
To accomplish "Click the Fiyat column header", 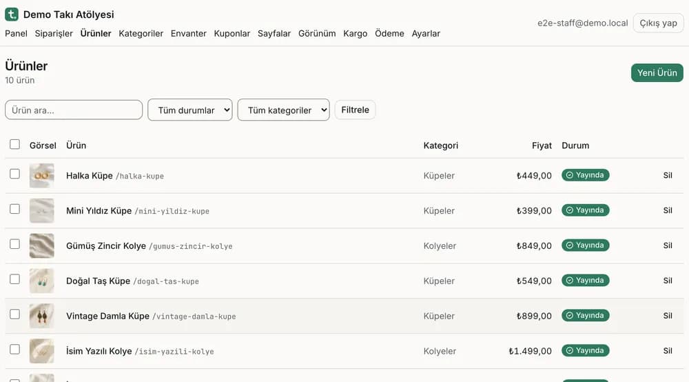I will (542, 145).
